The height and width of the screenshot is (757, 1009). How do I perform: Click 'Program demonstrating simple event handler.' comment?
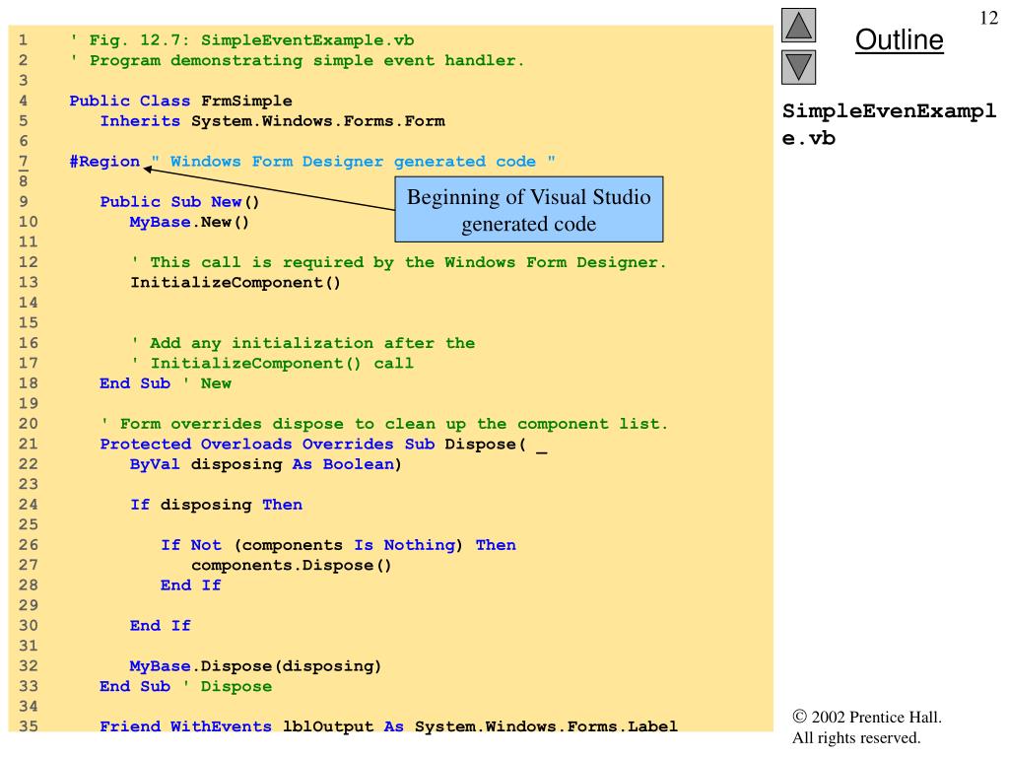click(298, 60)
